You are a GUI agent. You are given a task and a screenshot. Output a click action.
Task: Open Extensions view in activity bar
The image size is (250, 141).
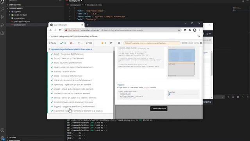coord(2,33)
